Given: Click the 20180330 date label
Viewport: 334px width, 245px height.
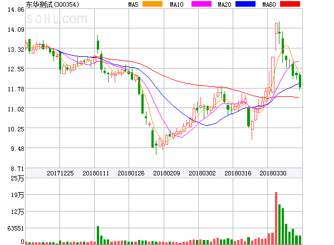Looking at the screenshot, I should (x=273, y=173).
